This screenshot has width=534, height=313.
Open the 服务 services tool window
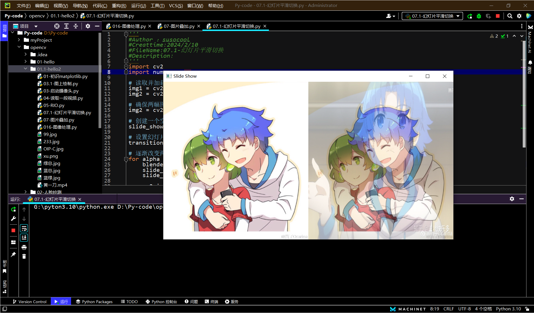tap(231, 302)
